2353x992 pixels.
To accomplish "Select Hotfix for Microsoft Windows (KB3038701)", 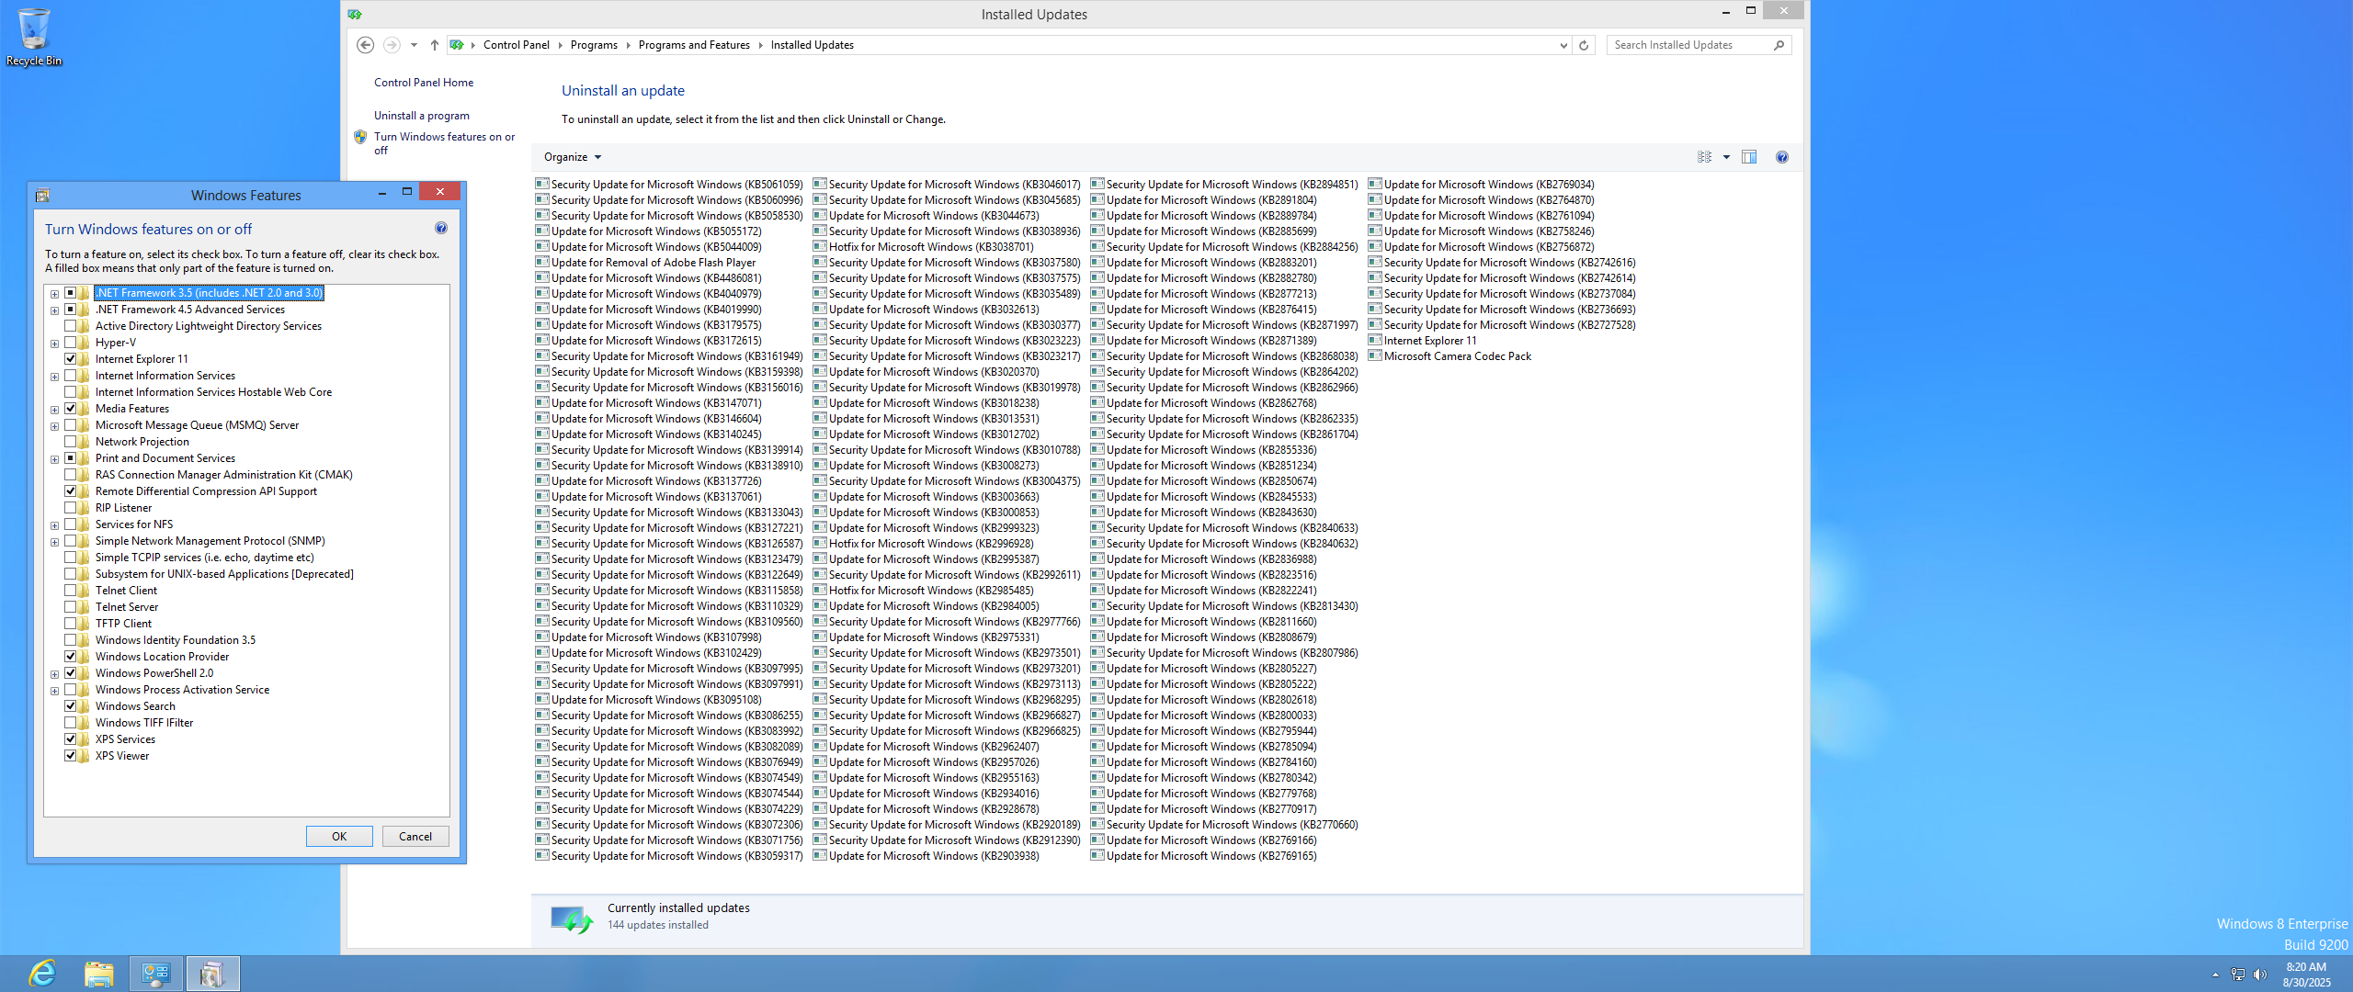I will pyautogui.click(x=923, y=246).
